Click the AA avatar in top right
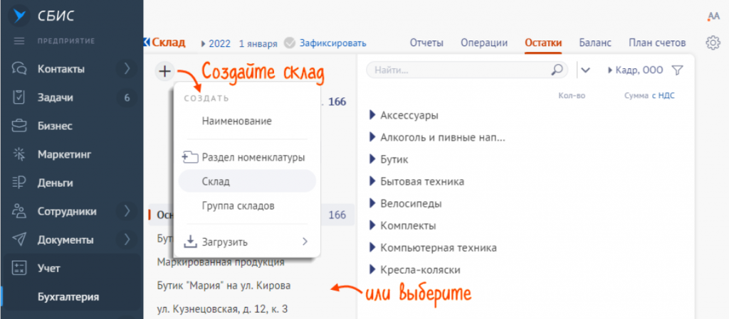 tap(713, 16)
